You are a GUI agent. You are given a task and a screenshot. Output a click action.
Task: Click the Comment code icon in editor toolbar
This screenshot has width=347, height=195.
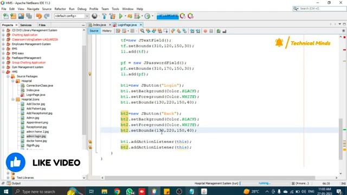(219, 31)
